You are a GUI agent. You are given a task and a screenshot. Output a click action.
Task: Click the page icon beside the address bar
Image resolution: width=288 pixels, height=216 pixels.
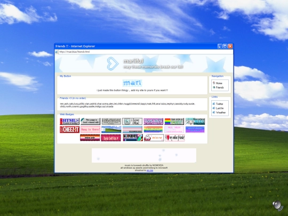point(57,52)
